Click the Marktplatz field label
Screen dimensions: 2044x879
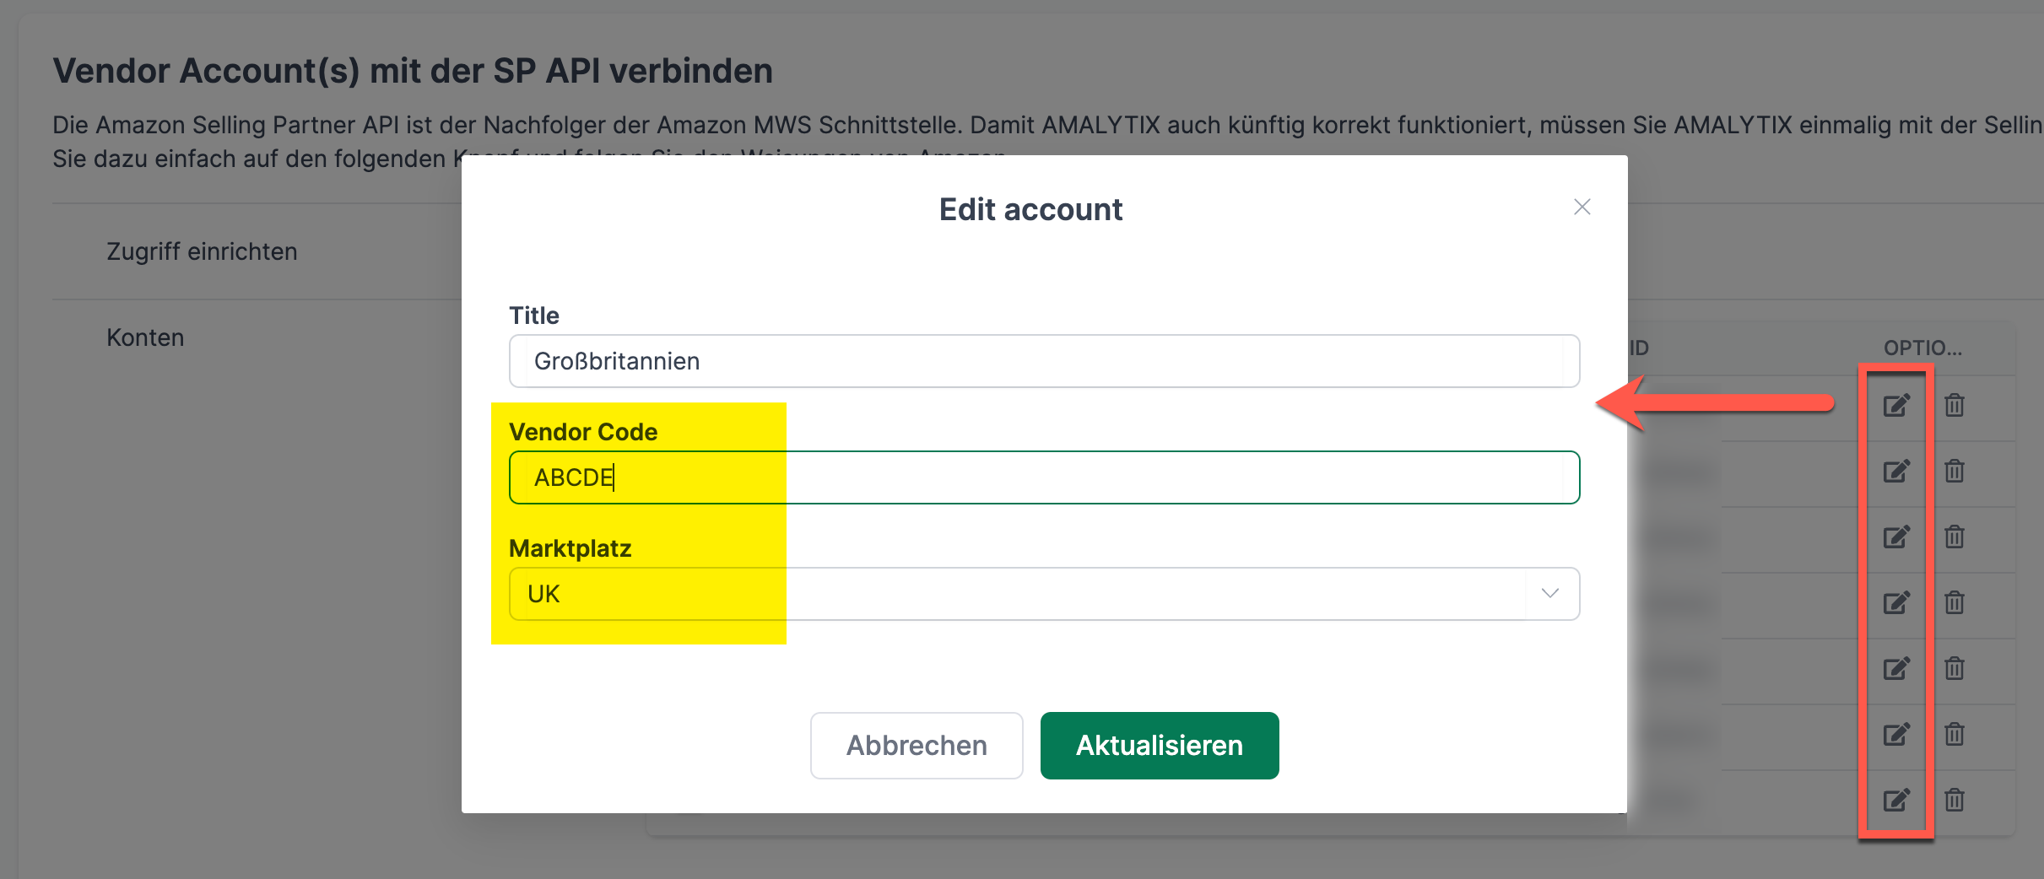pos(570,548)
